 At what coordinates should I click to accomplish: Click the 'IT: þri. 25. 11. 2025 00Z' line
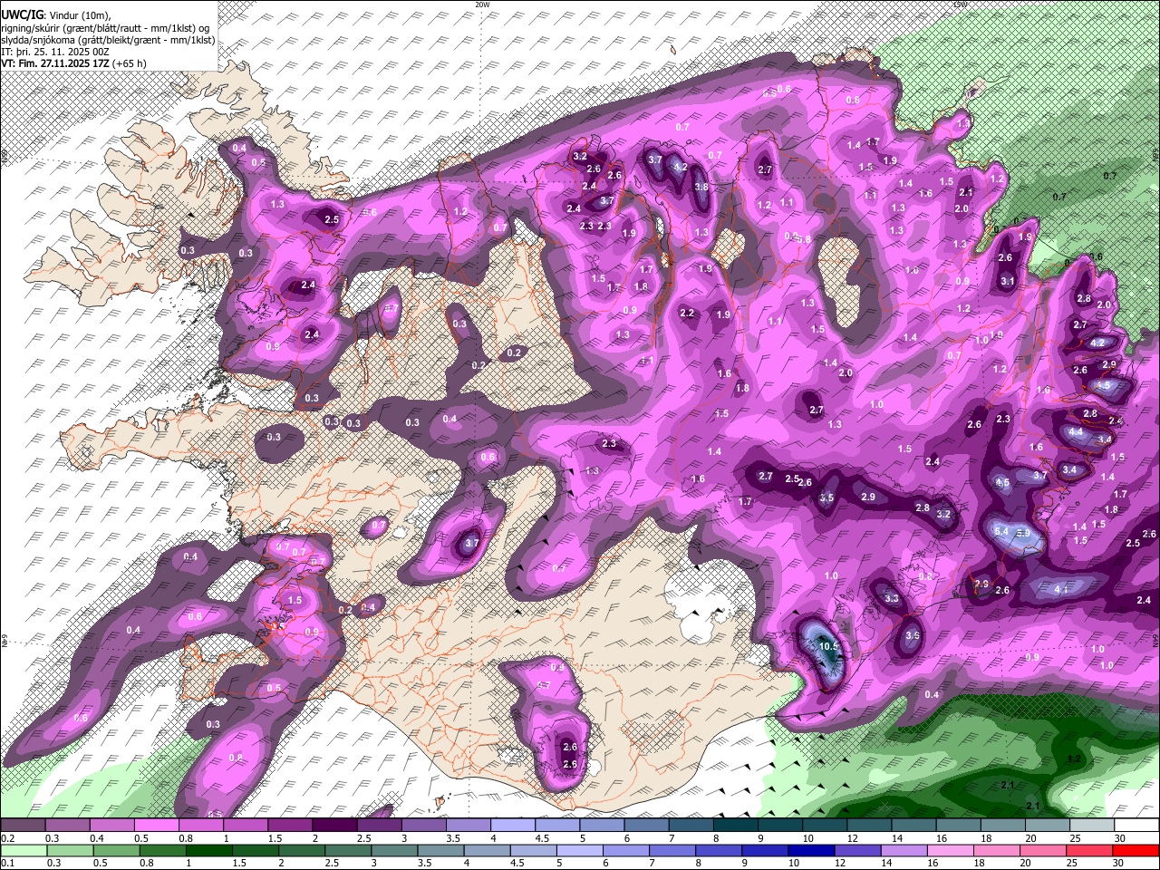(55, 52)
